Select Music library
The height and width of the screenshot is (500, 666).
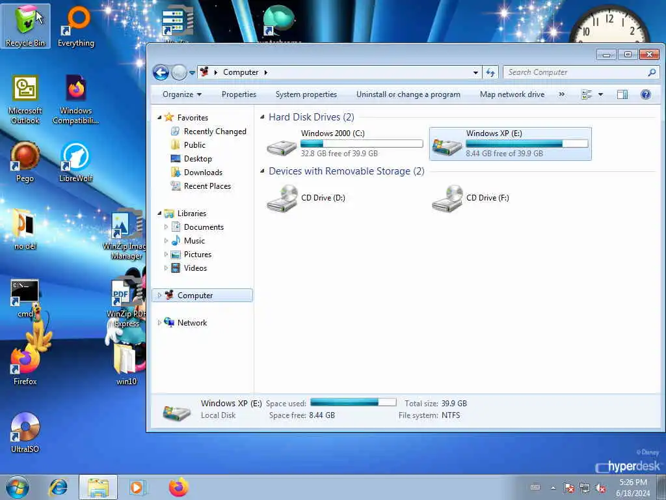coord(188,241)
